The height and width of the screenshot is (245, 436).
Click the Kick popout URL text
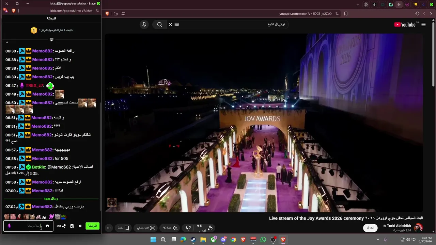click(x=71, y=11)
